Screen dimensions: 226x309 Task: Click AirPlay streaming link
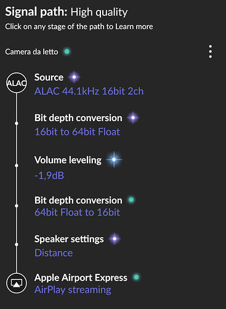coord(73,290)
